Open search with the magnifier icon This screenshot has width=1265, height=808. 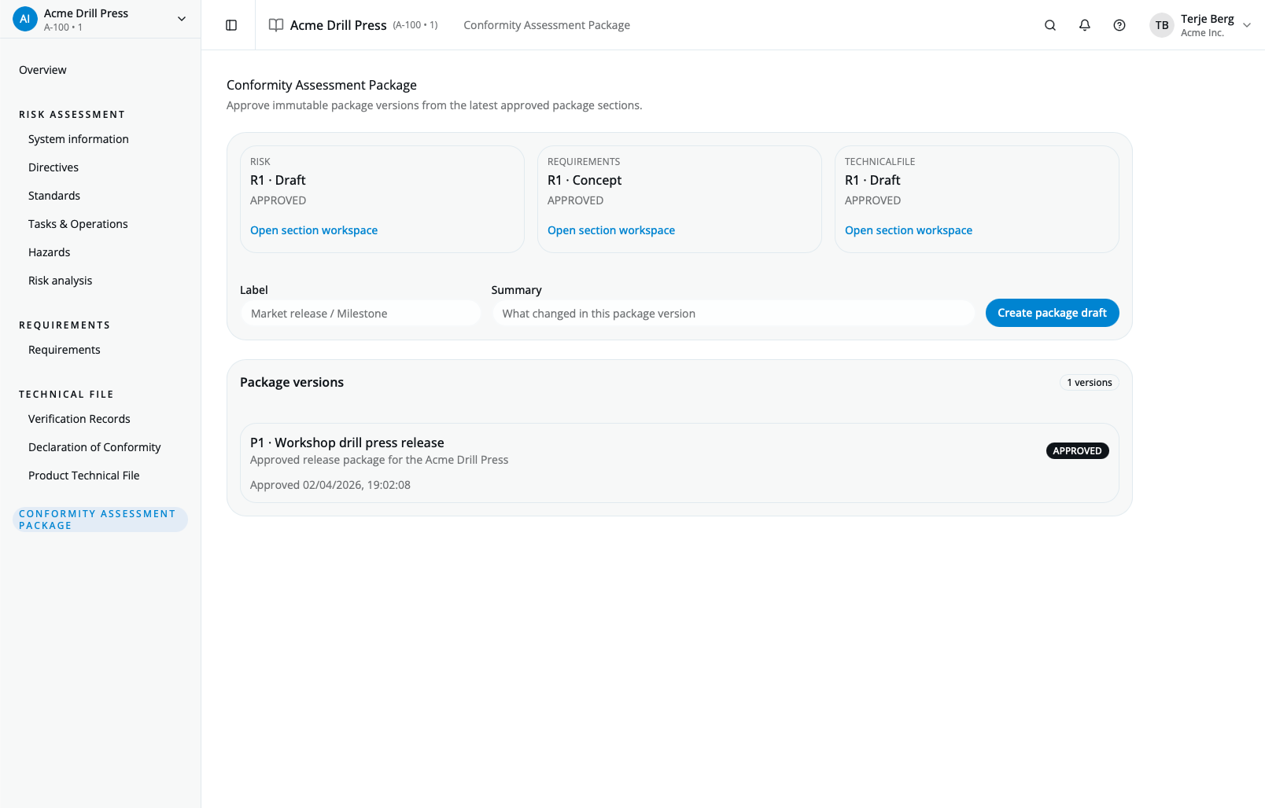click(x=1050, y=25)
